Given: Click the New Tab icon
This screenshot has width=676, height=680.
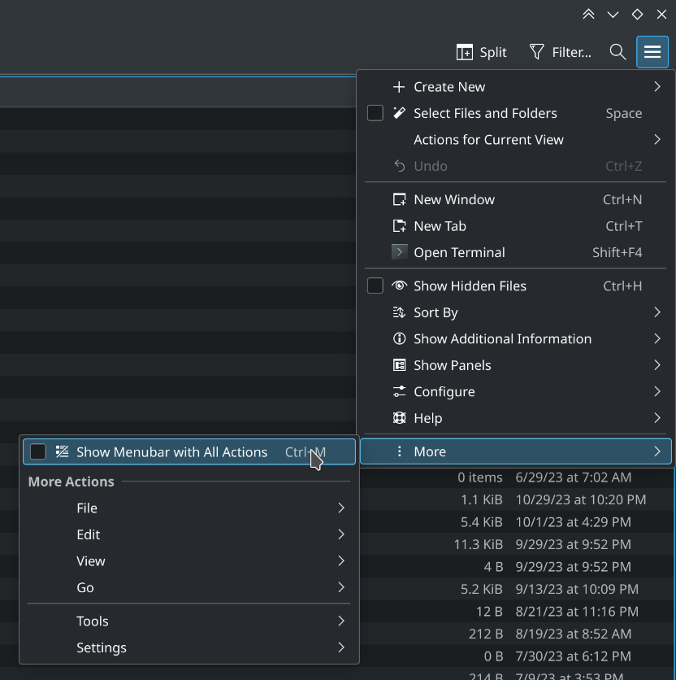Looking at the screenshot, I should (x=399, y=225).
